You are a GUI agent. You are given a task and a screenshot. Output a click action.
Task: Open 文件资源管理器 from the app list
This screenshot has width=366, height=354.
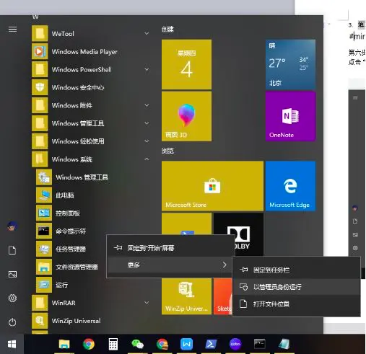click(70, 267)
